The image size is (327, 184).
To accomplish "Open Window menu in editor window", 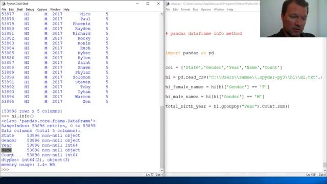I will click(219, 10).
